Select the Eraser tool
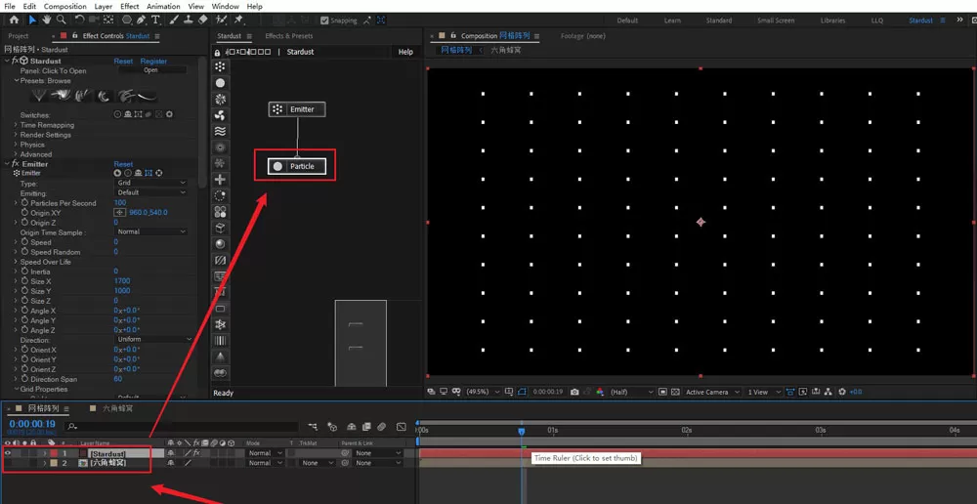The height and width of the screenshot is (504, 977). coord(202,20)
